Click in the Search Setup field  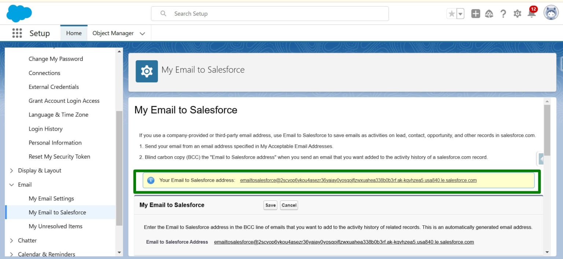tap(270, 14)
